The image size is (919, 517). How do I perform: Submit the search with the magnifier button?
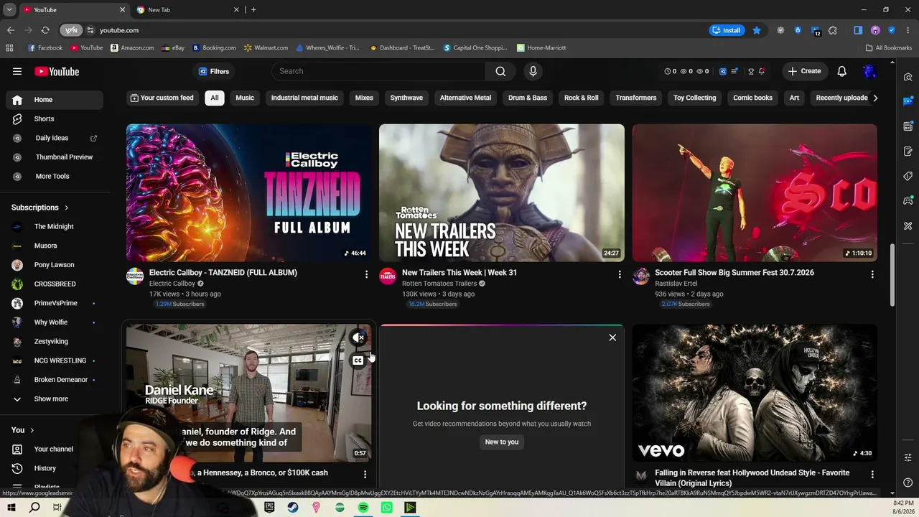coord(500,71)
